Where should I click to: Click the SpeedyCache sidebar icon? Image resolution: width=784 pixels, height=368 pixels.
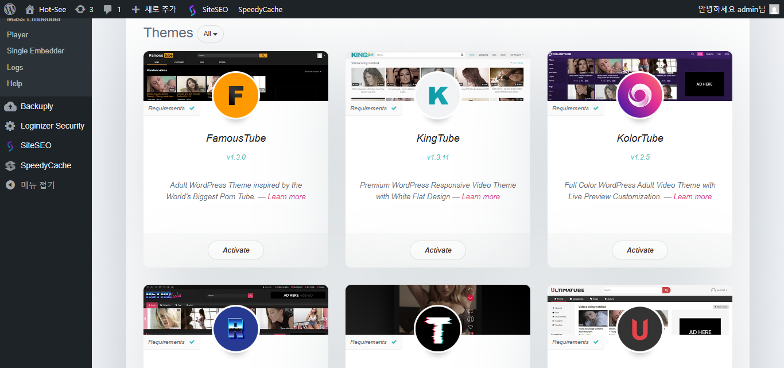pyautogui.click(x=10, y=165)
